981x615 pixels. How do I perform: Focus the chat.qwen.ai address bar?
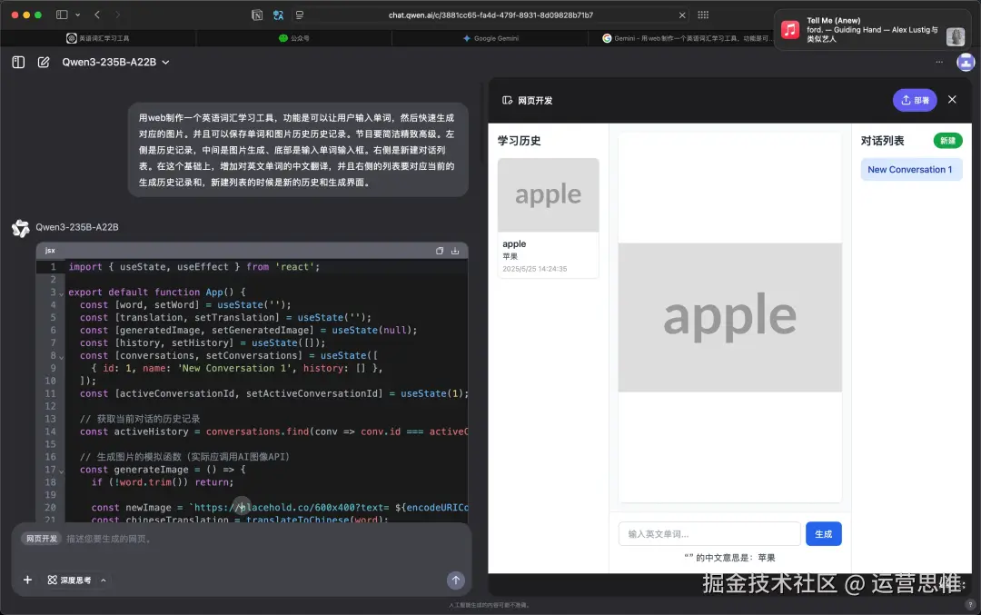(490, 15)
